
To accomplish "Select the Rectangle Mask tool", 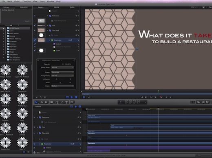I will (72, 102).
